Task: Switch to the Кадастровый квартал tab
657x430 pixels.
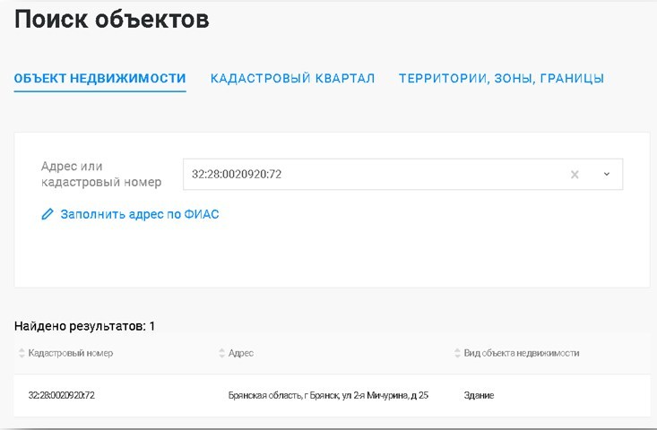Action: [292, 79]
